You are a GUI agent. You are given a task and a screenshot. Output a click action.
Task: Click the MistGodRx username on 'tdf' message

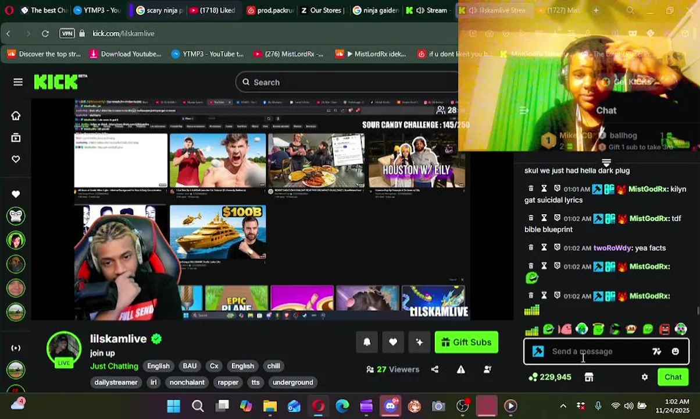pos(648,219)
